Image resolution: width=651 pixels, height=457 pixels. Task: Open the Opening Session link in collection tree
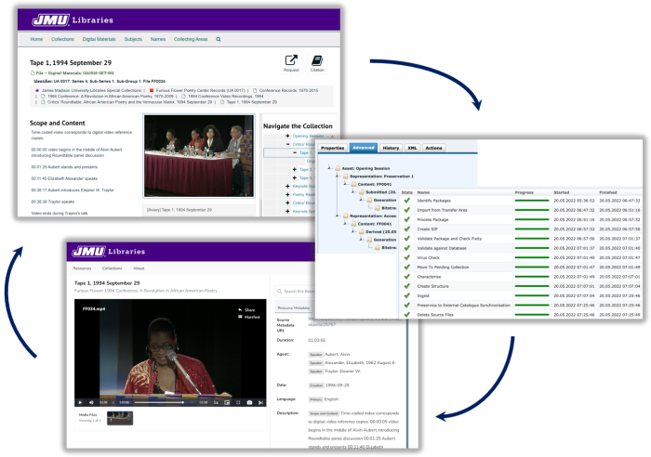tap(308, 136)
